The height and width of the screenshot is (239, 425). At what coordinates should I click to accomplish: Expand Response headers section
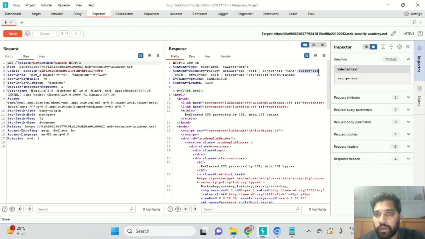pos(408,159)
